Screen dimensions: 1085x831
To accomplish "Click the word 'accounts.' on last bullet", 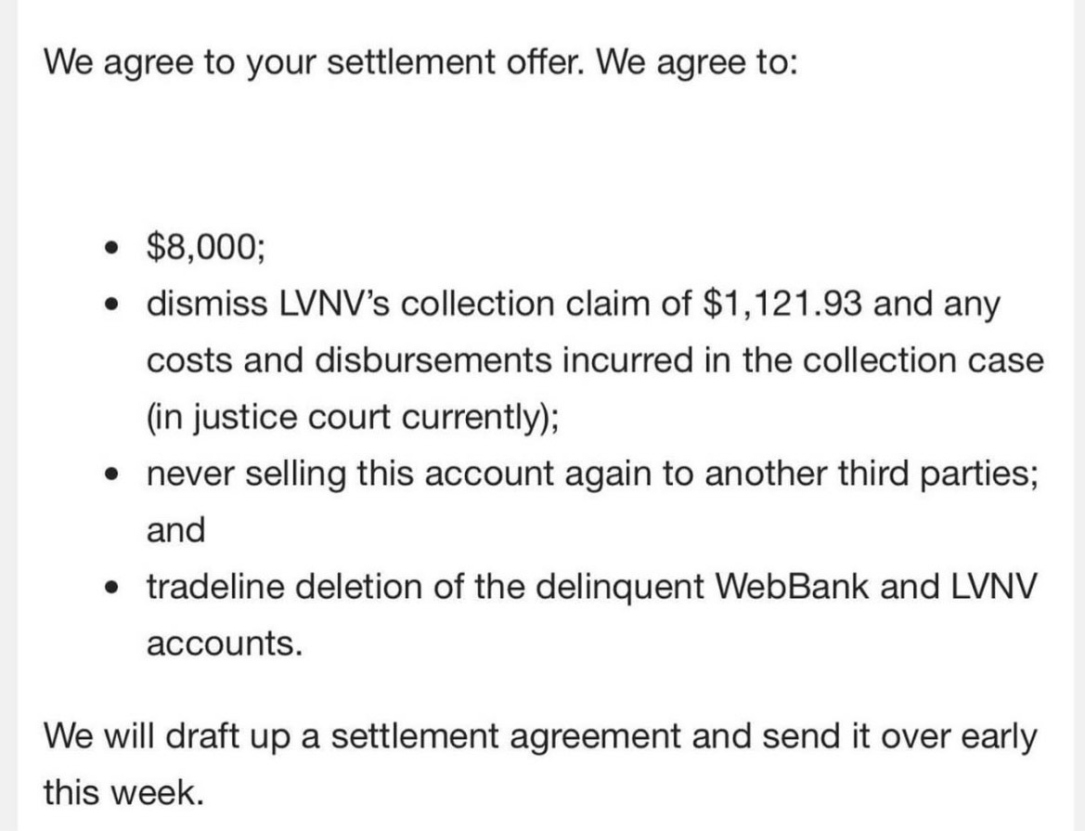I will (x=225, y=644).
